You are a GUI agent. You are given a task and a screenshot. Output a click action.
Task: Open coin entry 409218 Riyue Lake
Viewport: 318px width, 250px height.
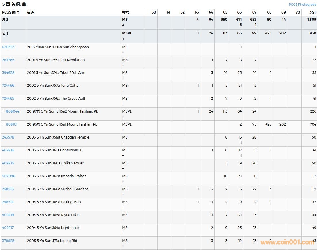coord(8,215)
